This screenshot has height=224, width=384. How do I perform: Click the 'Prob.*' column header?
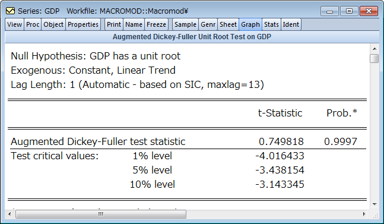tap(342, 113)
